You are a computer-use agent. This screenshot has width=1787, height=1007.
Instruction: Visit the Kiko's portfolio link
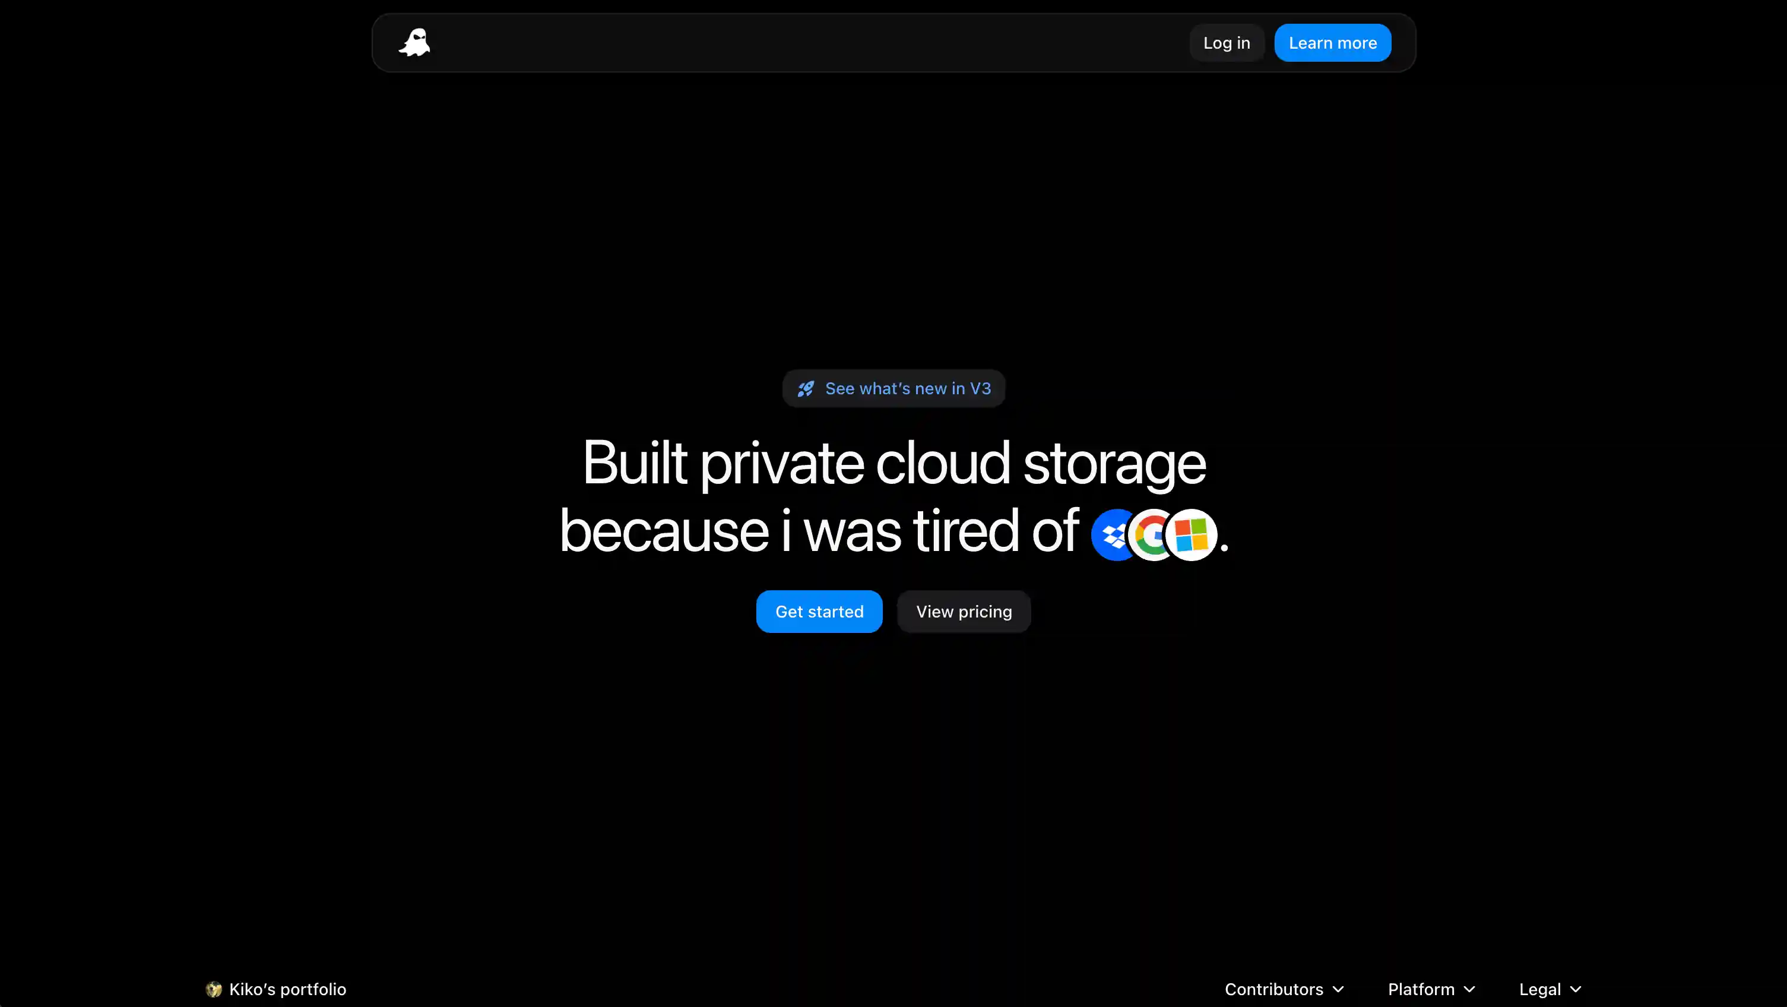point(276,989)
